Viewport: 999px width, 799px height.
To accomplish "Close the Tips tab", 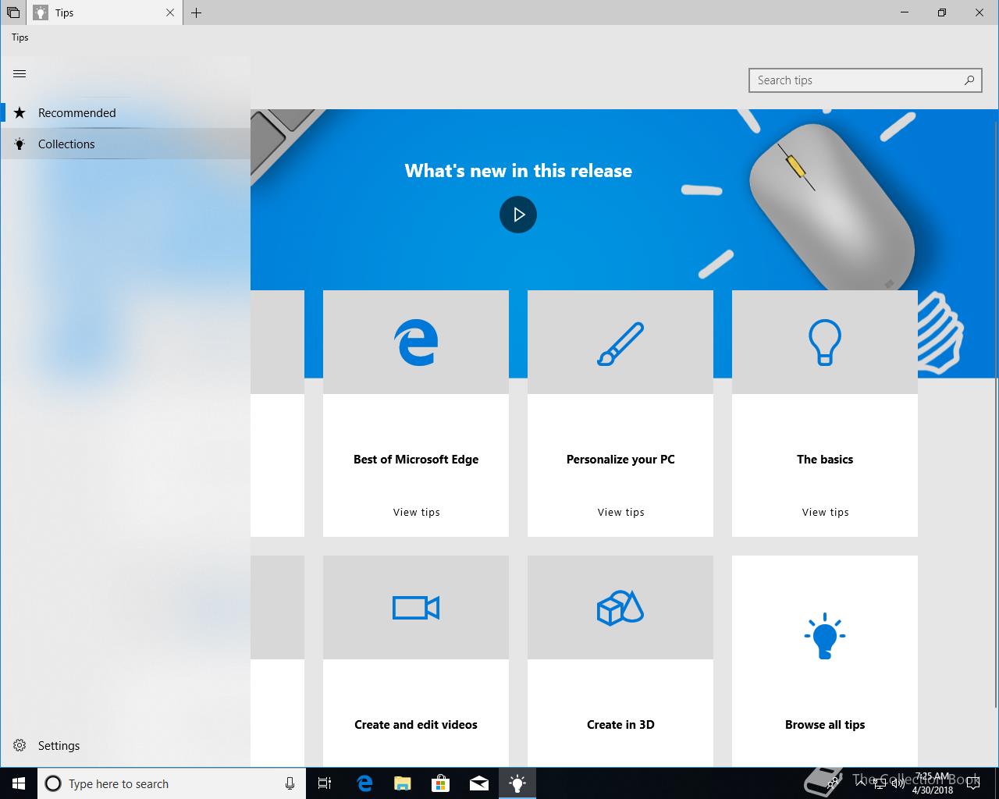I will [170, 12].
